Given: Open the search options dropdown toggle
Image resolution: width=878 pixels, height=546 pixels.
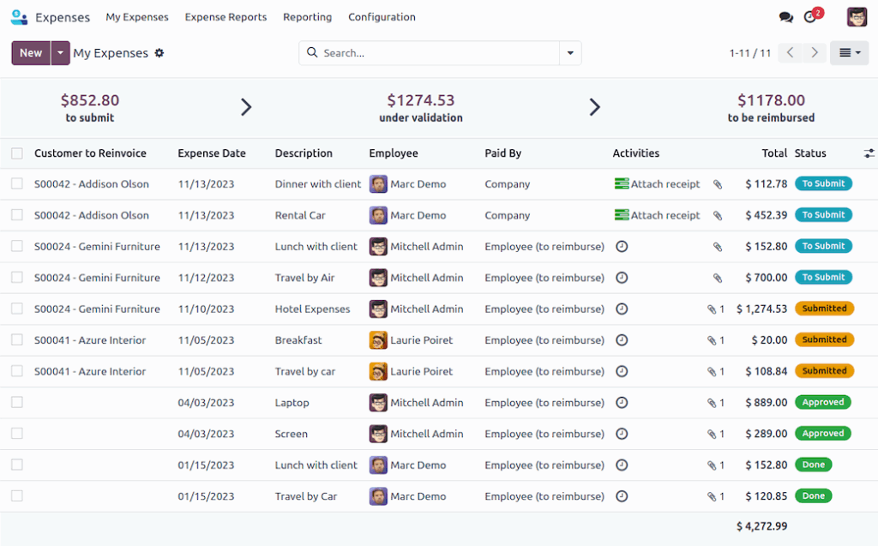Looking at the screenshot, I should click(x=570, y=52).
